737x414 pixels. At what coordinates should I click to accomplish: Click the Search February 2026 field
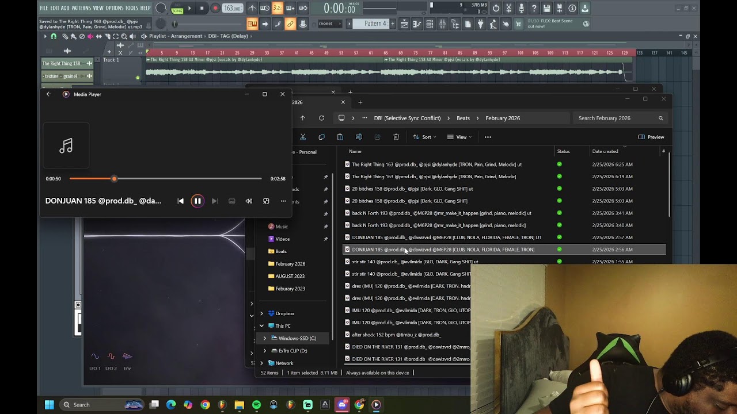tap(621, 118)
